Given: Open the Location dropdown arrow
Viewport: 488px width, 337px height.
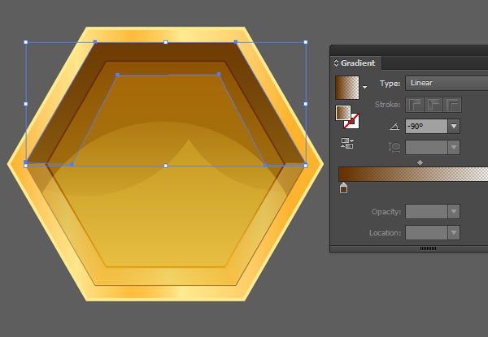Looking at the screenshot, I should coord(454,232).
